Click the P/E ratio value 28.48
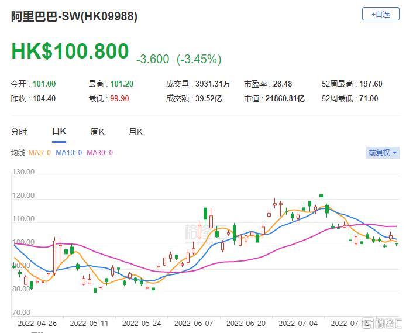The image size is (406, 333). click(283, 84)
